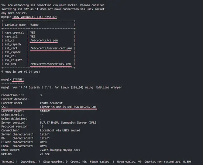This screenshot has width=203, height=165.
Task: Select the ssl_ca variable name
Action: (9, 40)
